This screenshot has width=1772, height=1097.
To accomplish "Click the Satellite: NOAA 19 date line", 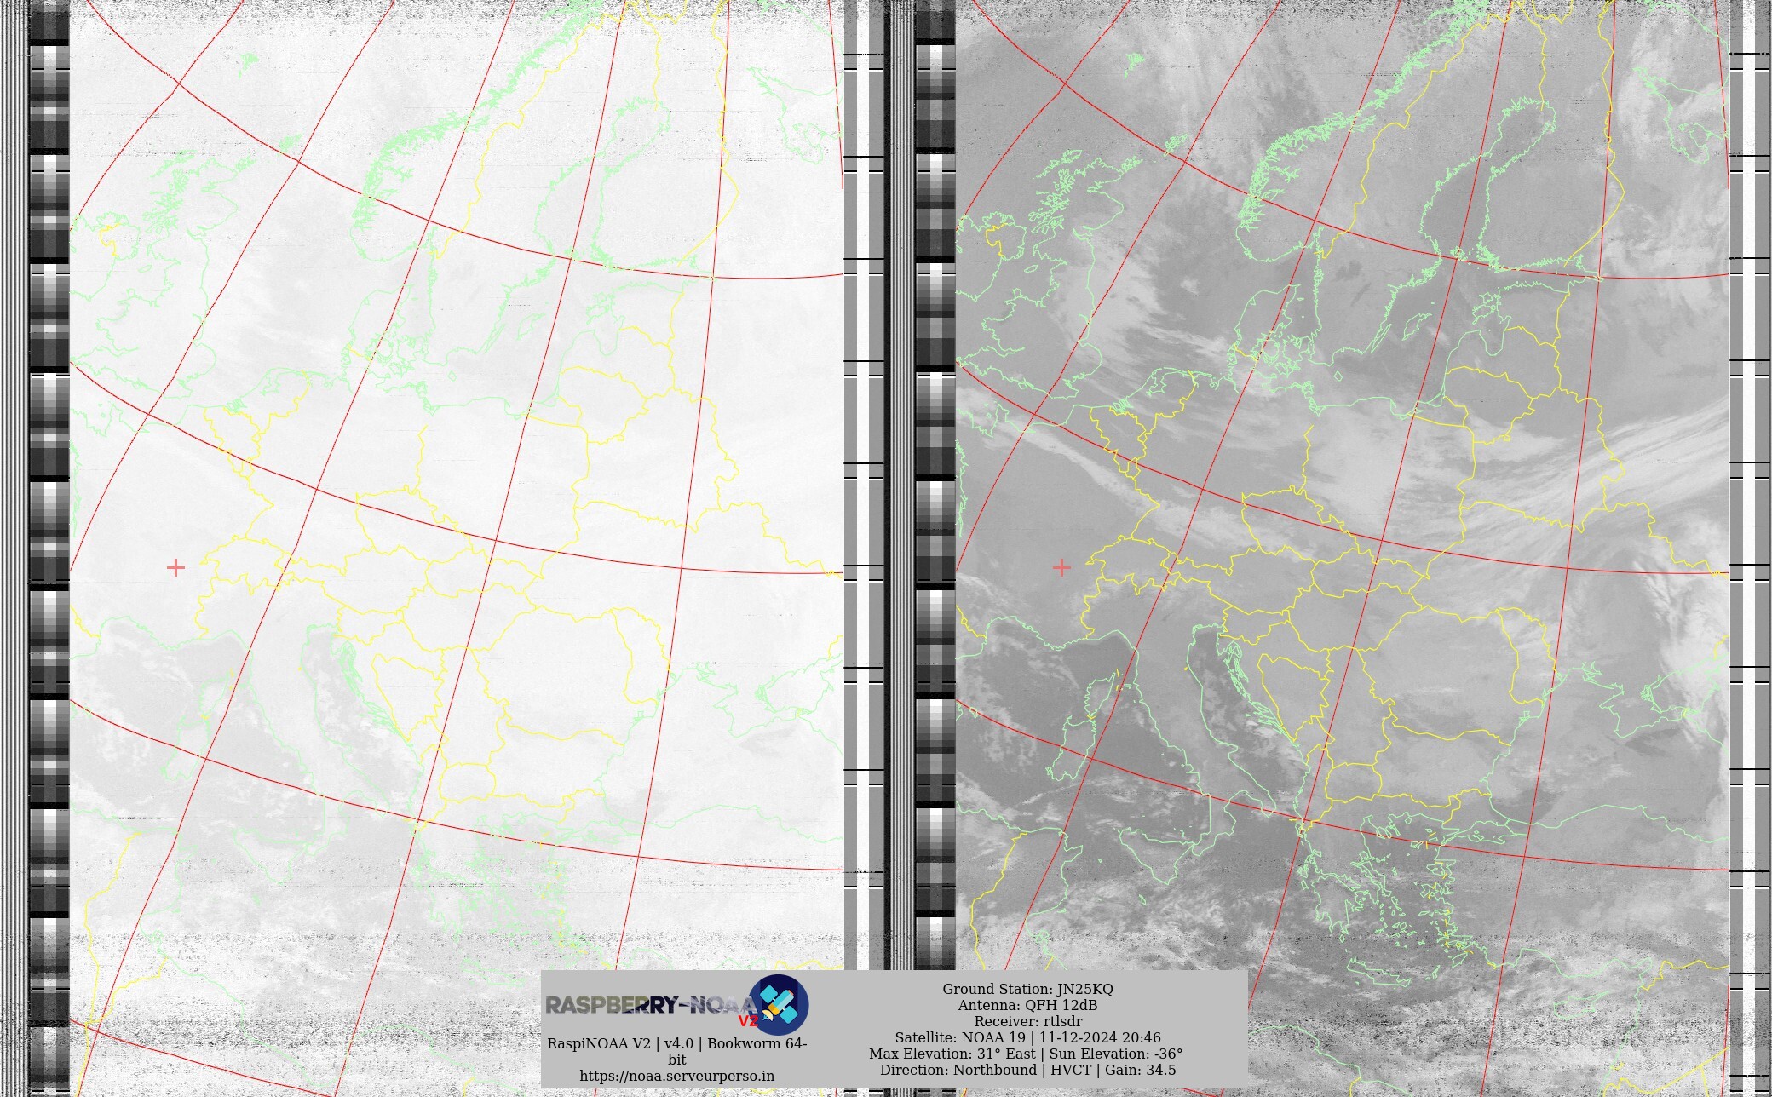I will 1027,1037.
